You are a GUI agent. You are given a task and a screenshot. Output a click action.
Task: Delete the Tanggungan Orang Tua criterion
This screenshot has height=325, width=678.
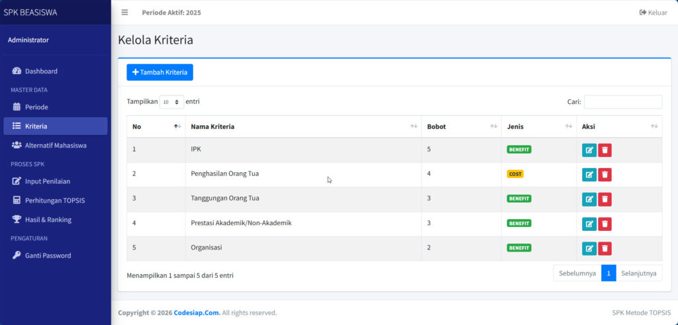[x=605, y=199]
